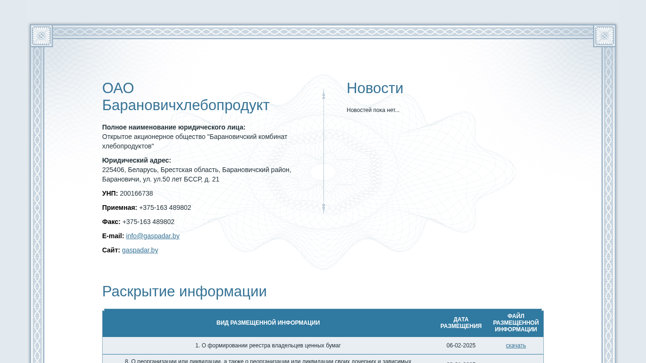Download the shareholder registry file via скачать
646x363 pixels.
[x=515, y=346]
